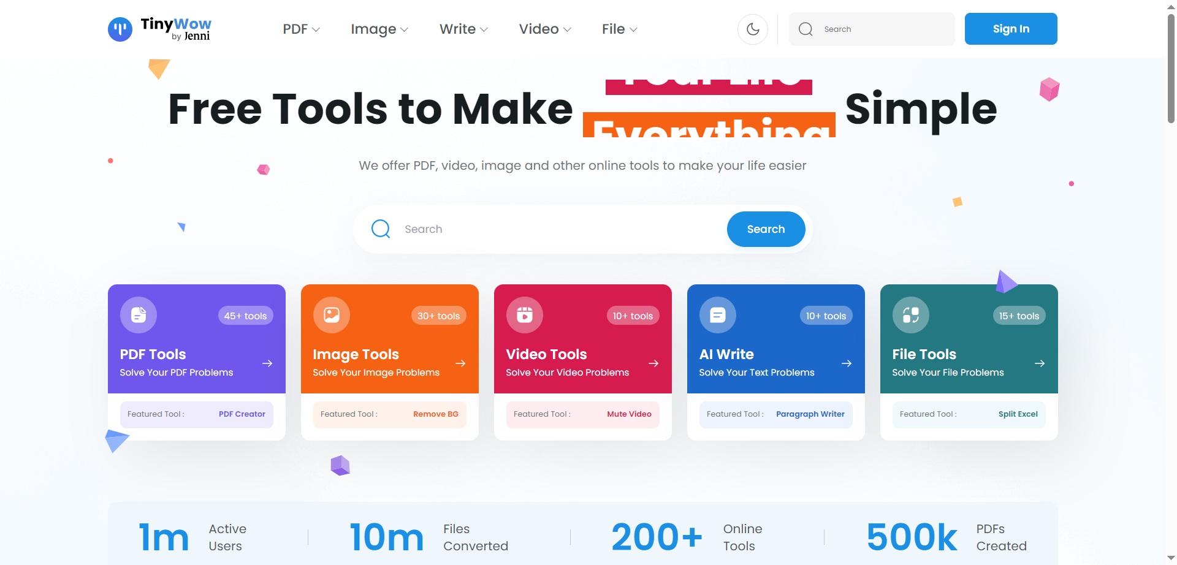1177x565 pixels.
Task: Click the 45+ tools badge
Action: point(245,316)
